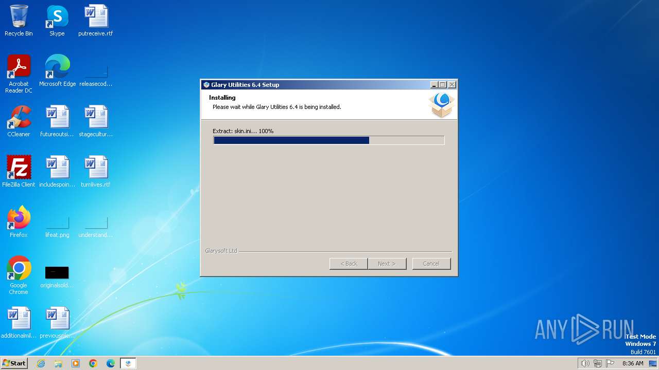Select the putreceive.rtf document icon
This screenshot has height=370, width=659.
tap(96, 21)
